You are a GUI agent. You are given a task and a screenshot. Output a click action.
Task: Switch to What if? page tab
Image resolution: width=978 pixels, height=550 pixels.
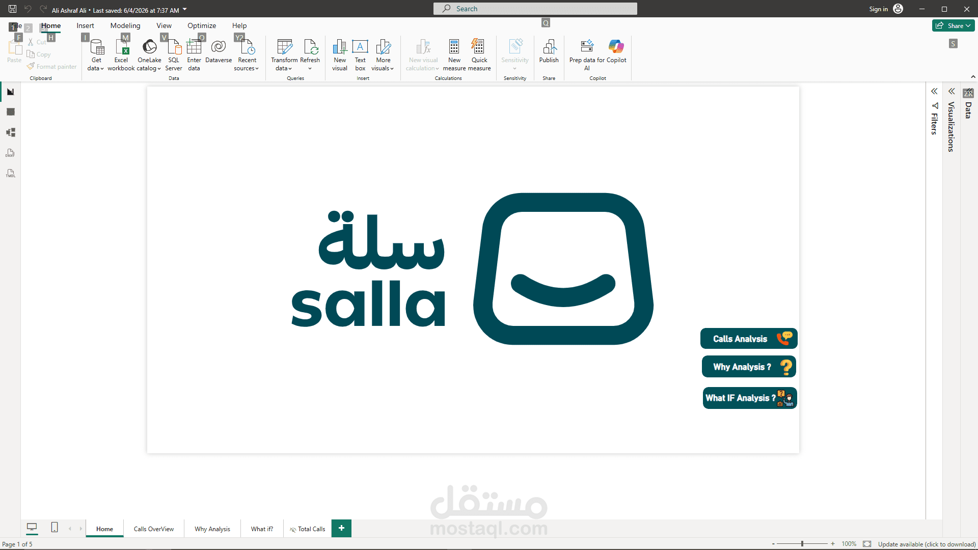click(x=262, y=529)
